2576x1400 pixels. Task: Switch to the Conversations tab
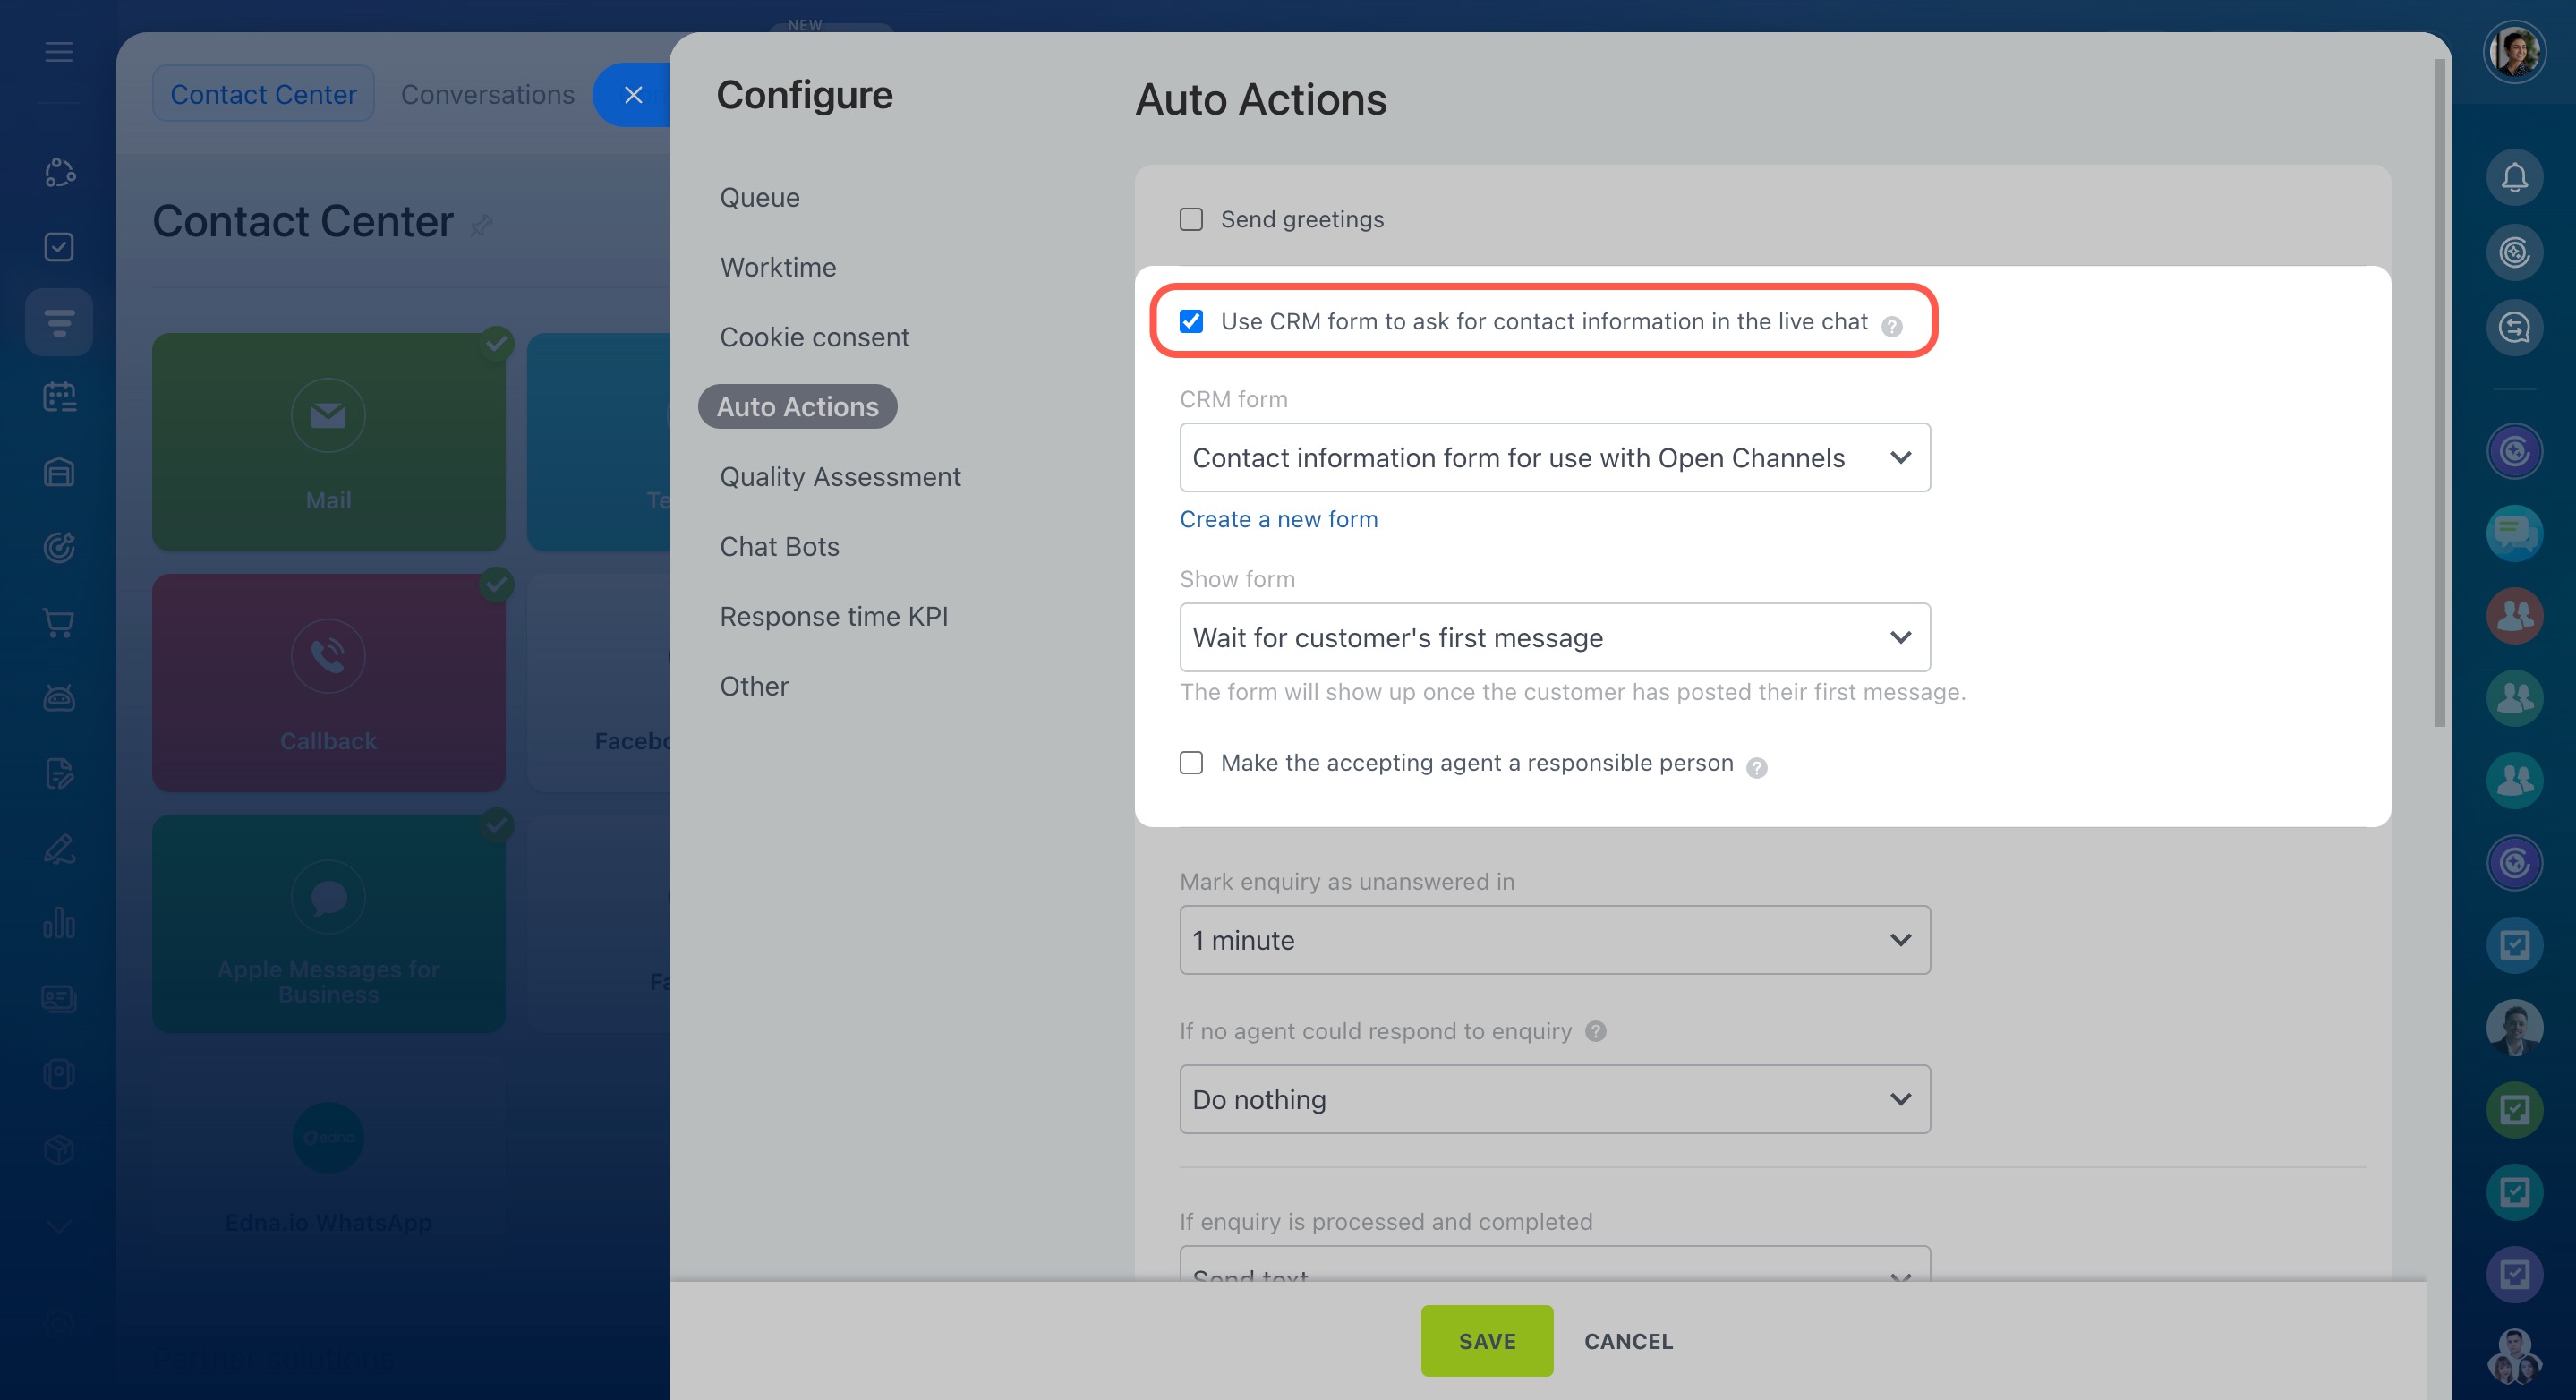click(x=487, y=94)
